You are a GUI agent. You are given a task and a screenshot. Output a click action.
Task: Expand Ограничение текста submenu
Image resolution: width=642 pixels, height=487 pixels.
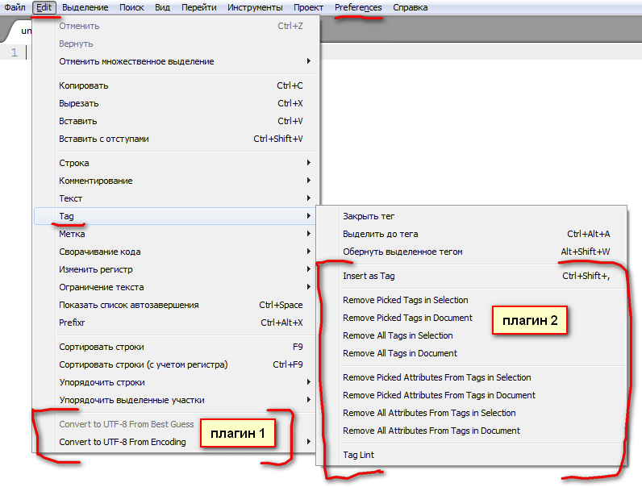coord(175,287)
